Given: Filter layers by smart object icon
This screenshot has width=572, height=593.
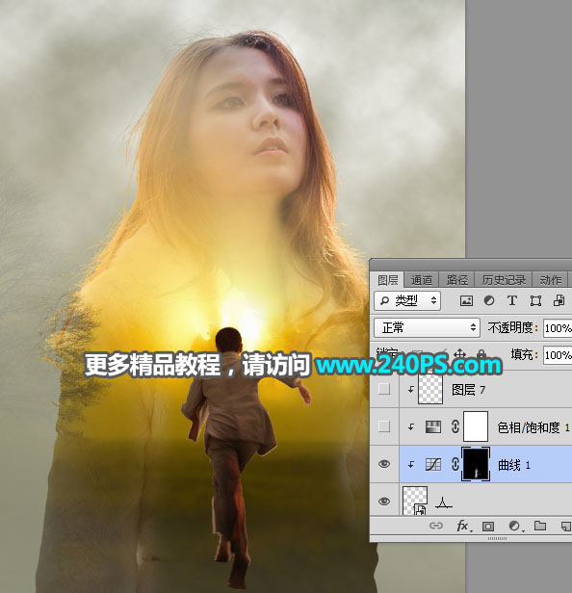Looking at the screenshot, I should pyautogui.click(x=559, y=300).
